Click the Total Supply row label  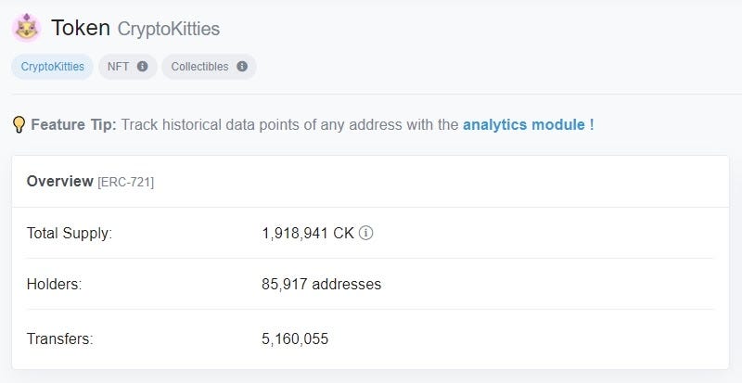coord(69,233)
